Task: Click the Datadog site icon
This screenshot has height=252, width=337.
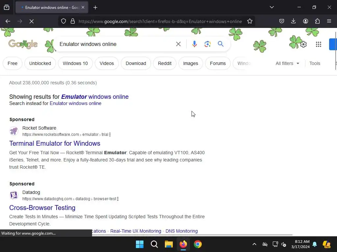Action: 14,195
